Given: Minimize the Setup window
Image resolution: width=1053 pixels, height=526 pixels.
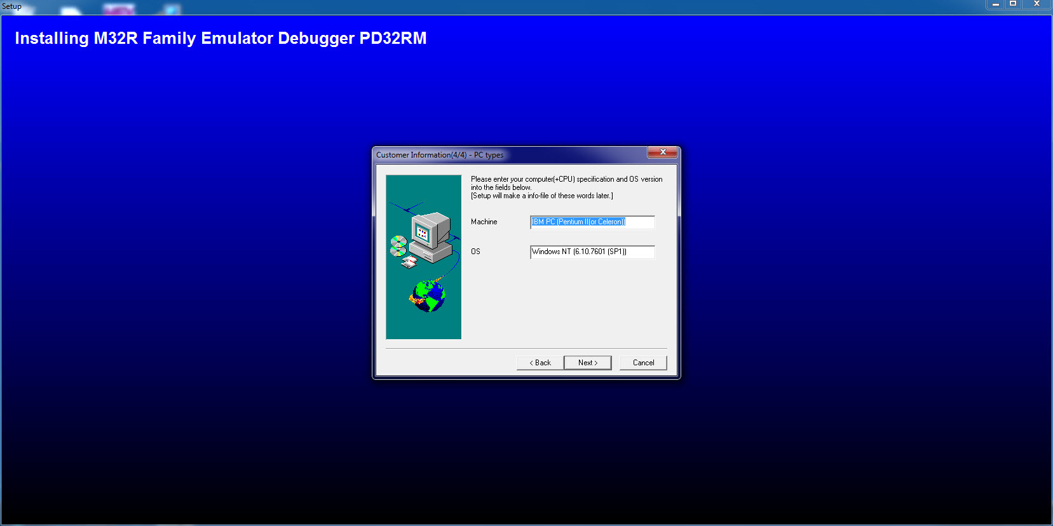Looking at the screenshot, I should 996,4.
